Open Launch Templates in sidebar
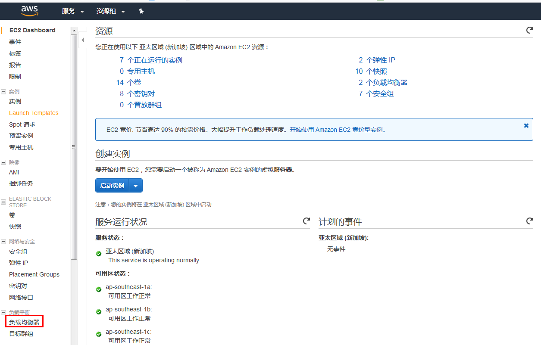Viewport: 541px width, 345px height. click(34, 113)
